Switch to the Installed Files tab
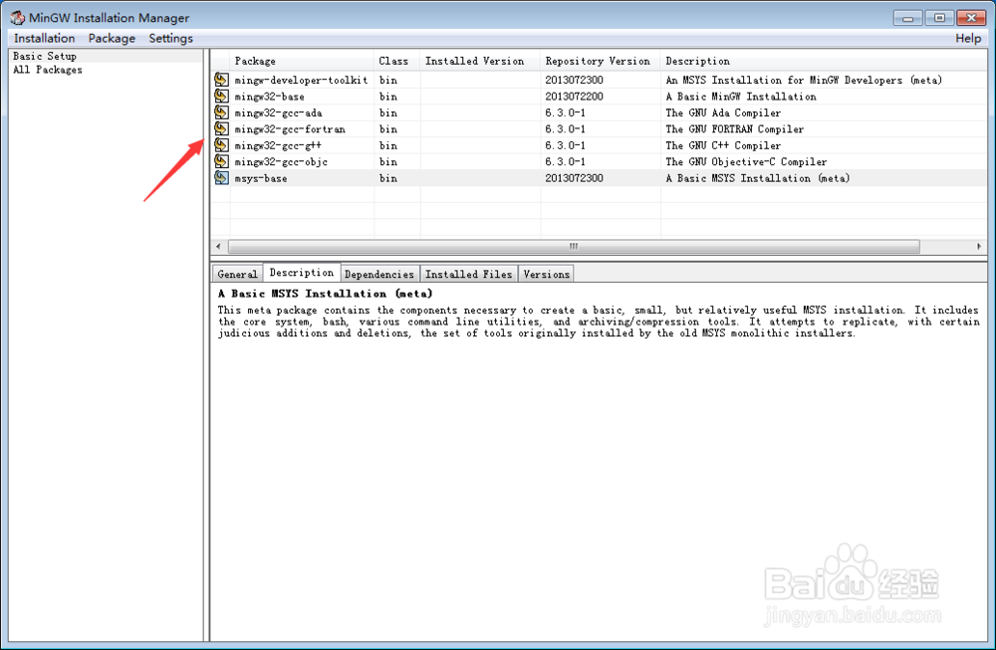Screen dimensions: 996x650 point(469,274)
